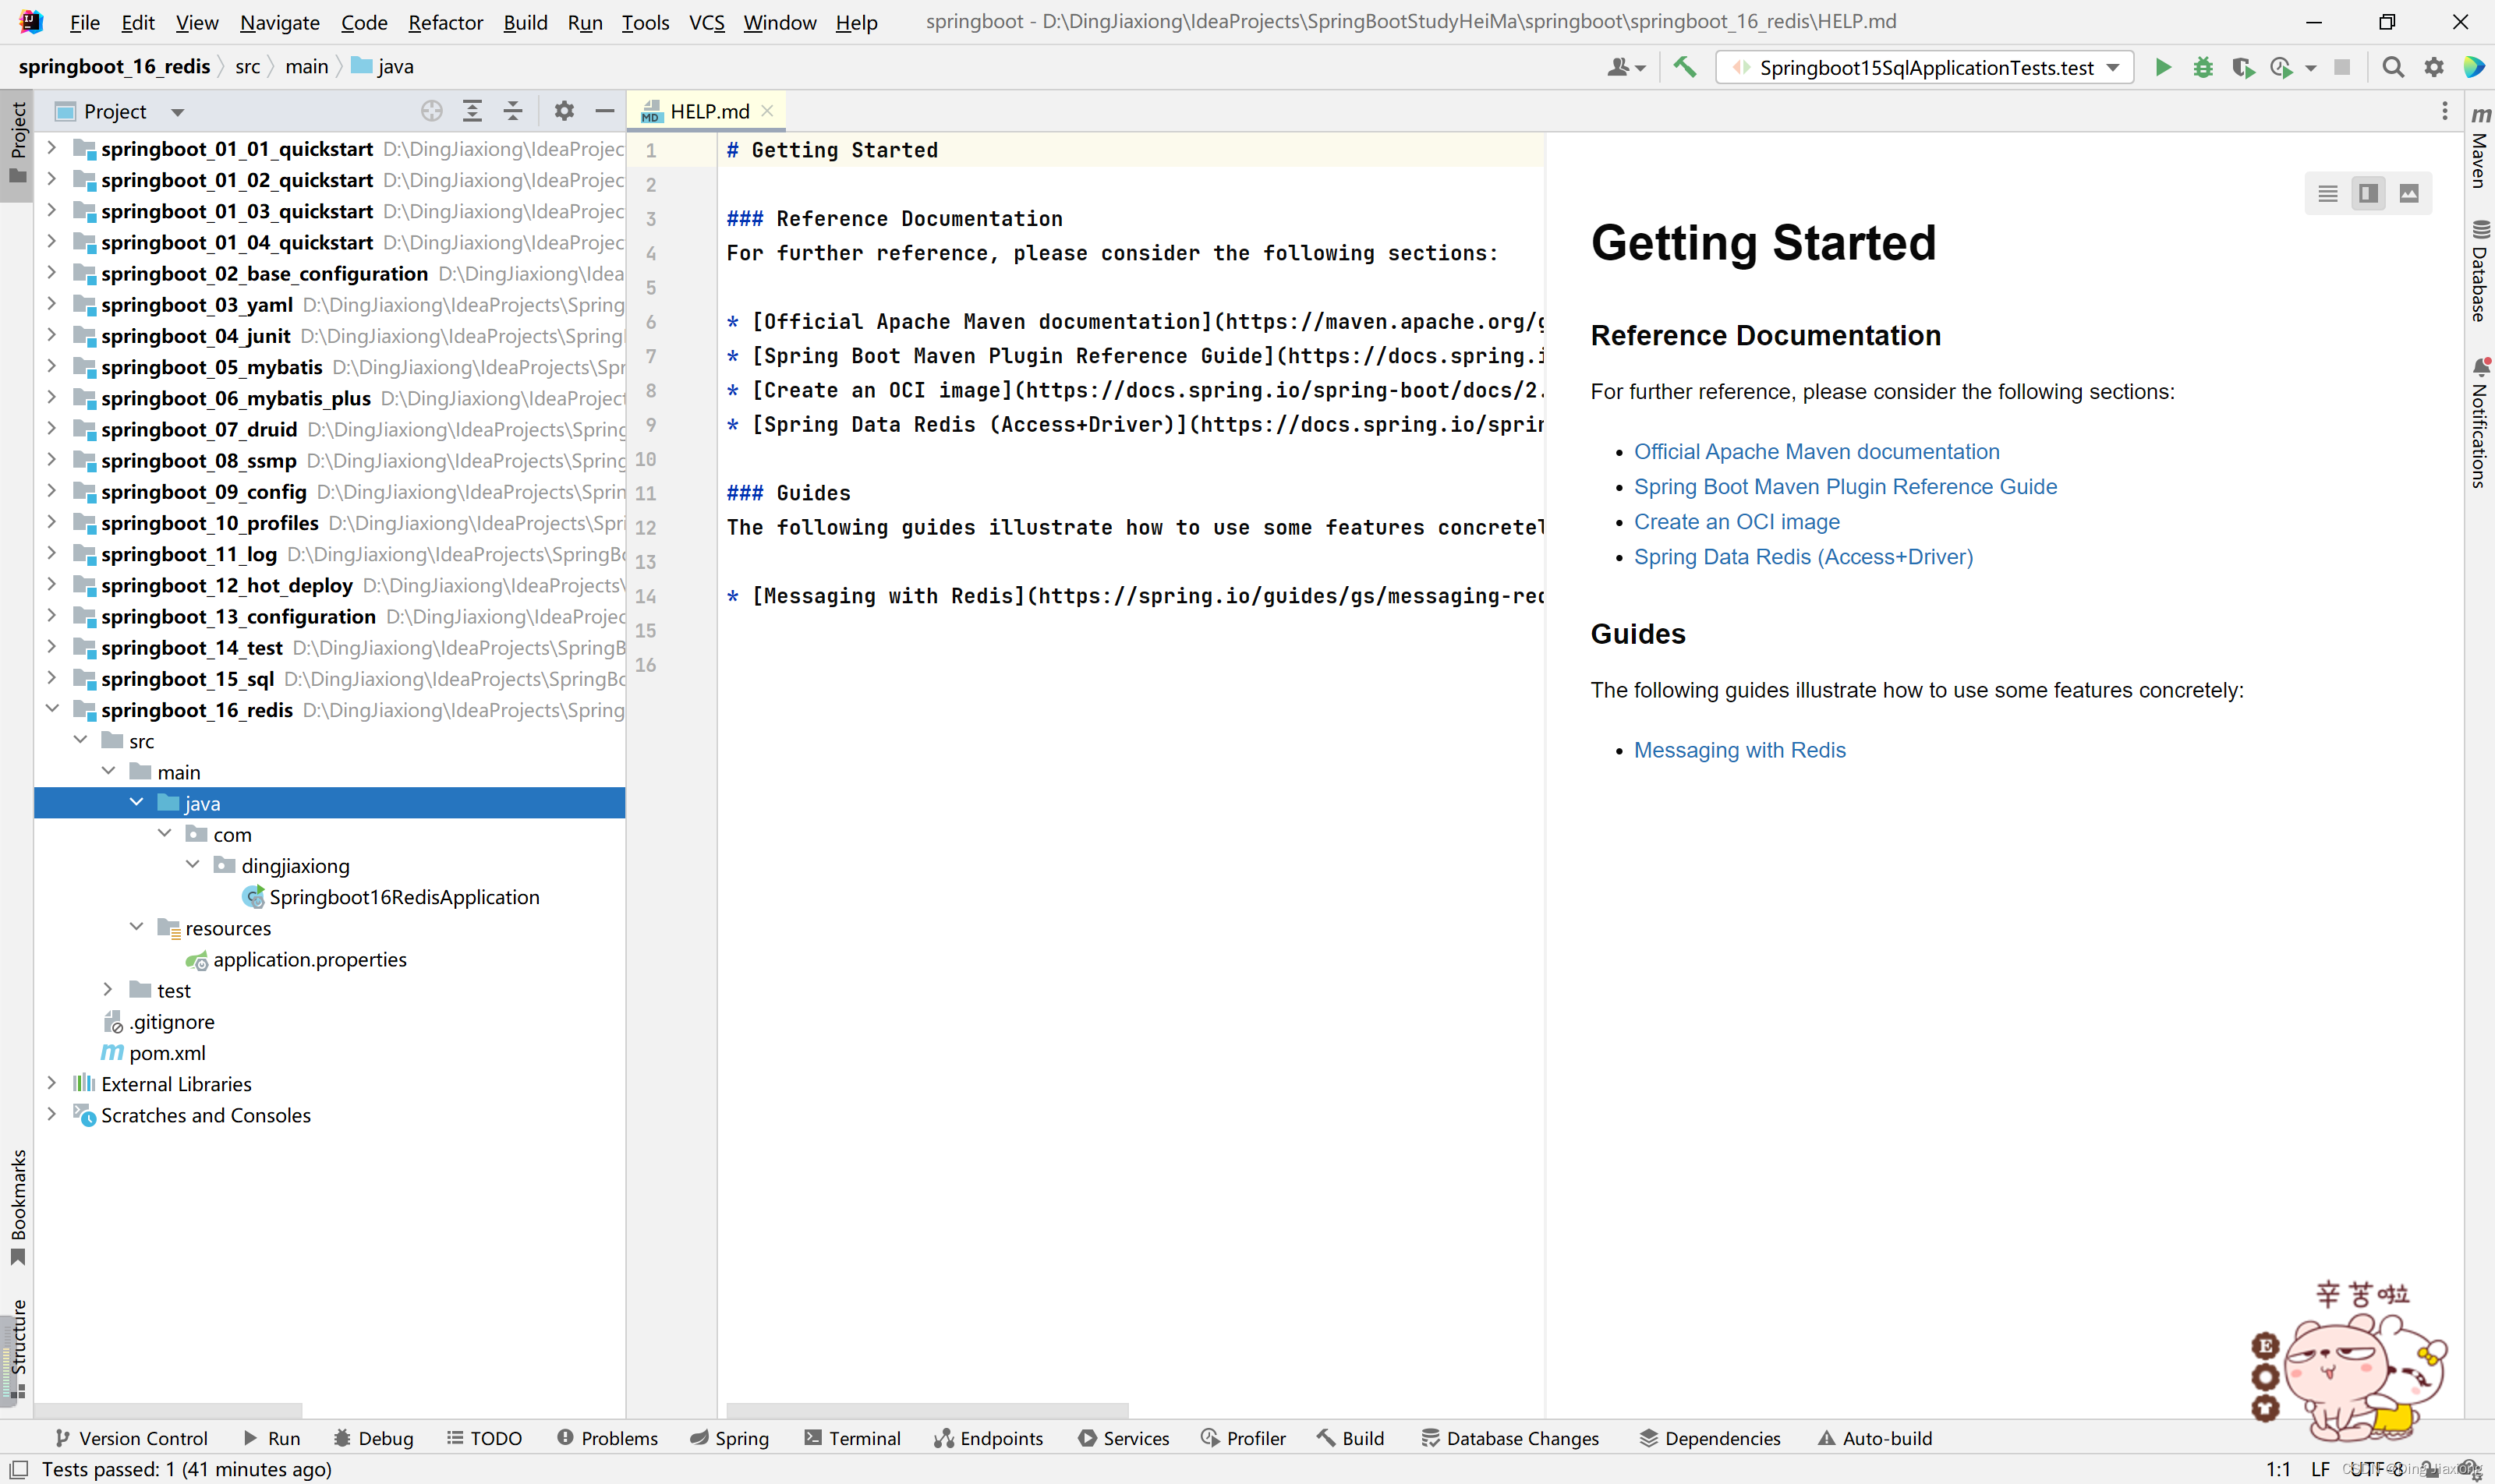This screenshot has width=2495, height=1484.
Task: Open the run configuration dropdown
Action: tap(1925, 67)
